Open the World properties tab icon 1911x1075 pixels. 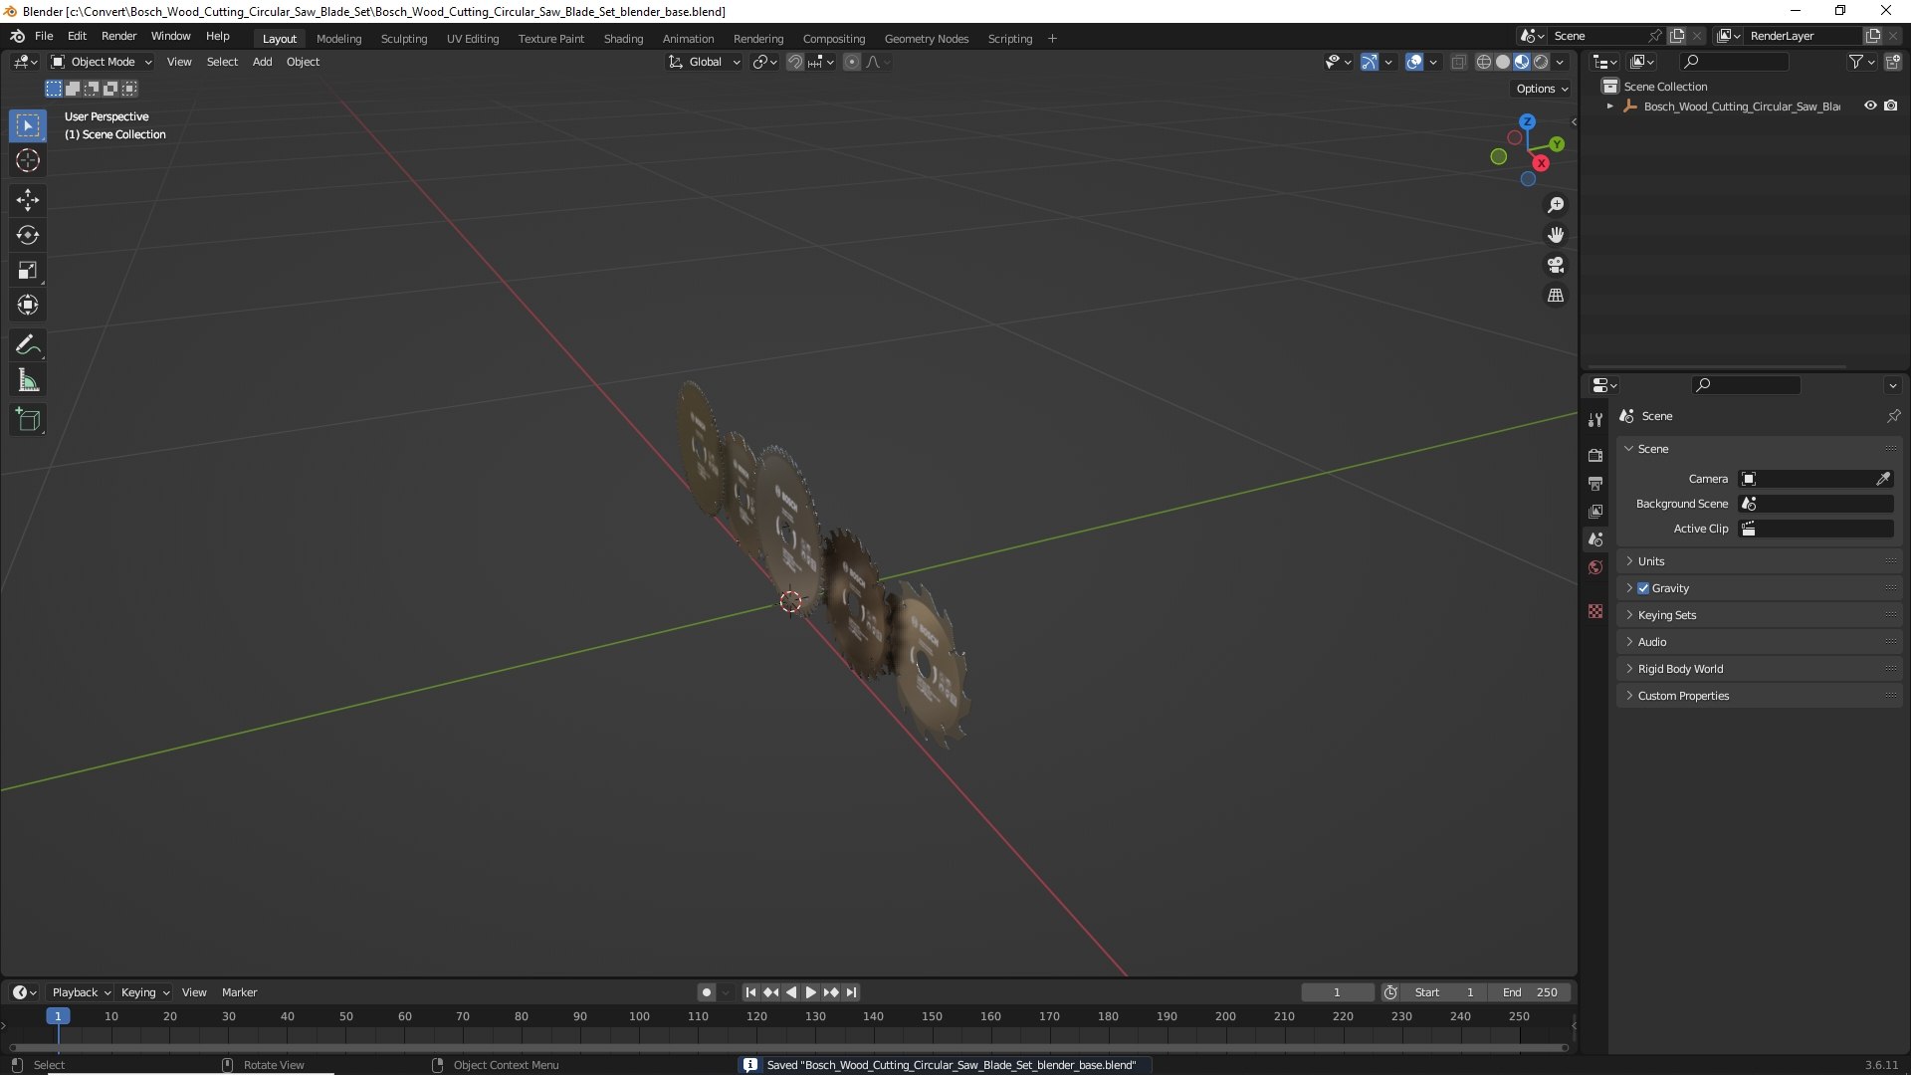(1595, 567)
